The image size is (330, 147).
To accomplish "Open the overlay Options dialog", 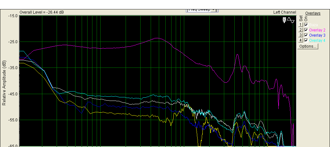I will click(308, 46).
